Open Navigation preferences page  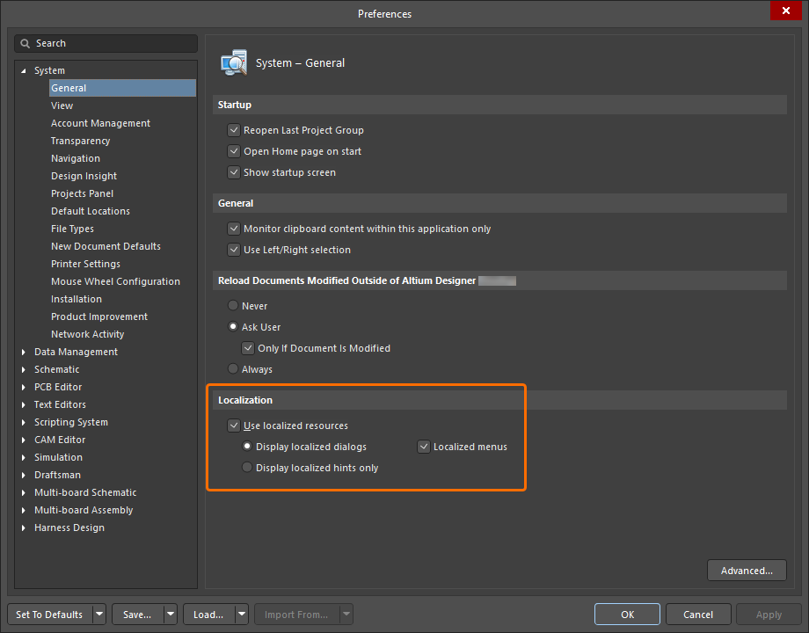[x=76, y=158]
